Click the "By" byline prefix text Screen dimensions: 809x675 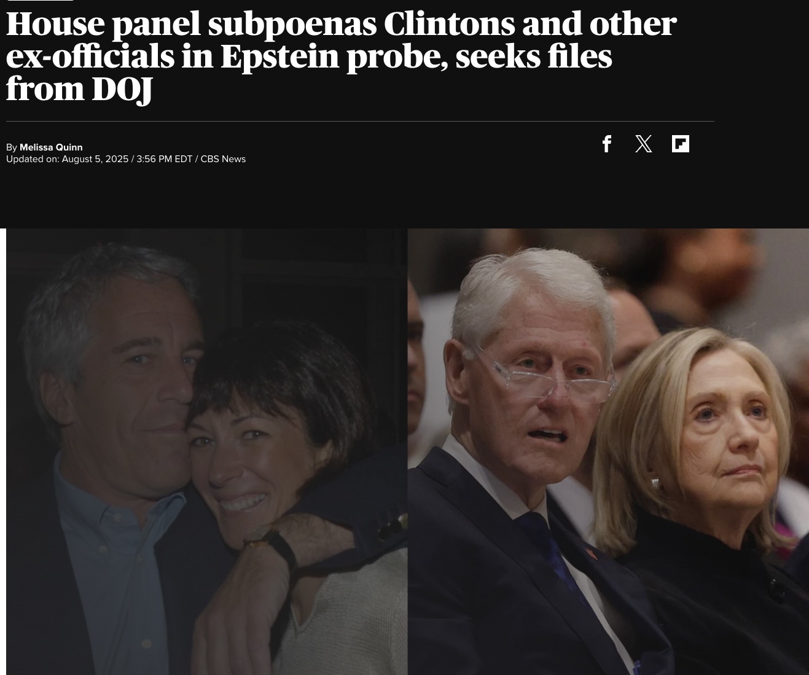(12, 147)
